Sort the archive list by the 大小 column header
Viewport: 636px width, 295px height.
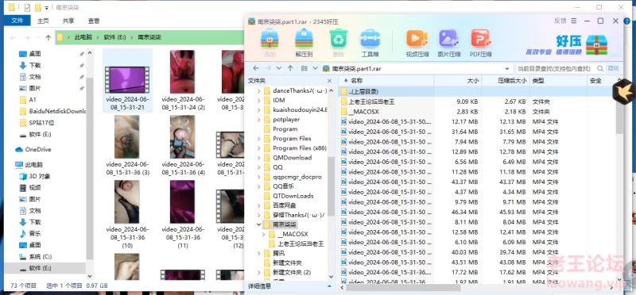point(458,81)
